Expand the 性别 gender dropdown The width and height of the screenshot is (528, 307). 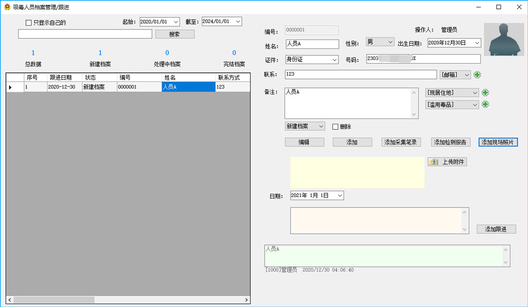(390, 42)
